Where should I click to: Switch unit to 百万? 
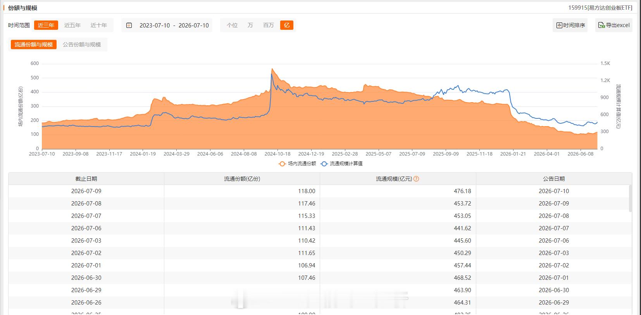269,25
